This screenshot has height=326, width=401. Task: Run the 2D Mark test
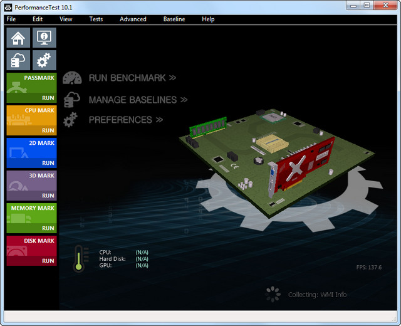[48, 163]
